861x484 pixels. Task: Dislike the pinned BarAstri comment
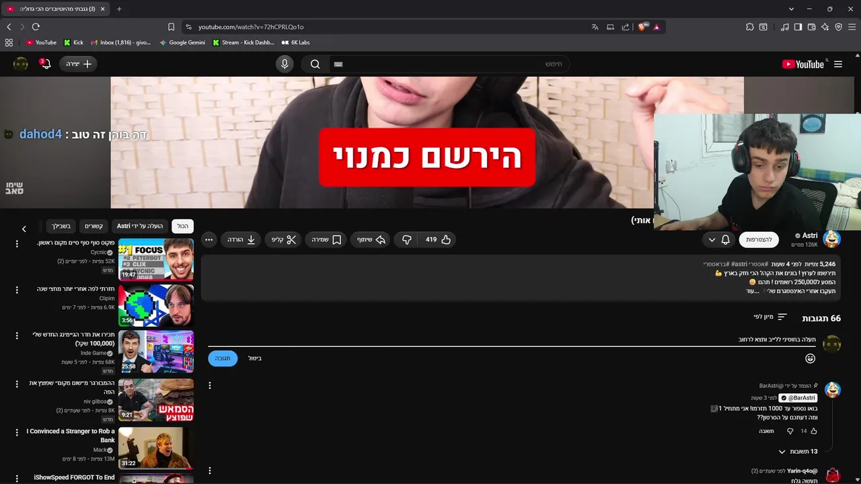[x=790, y=431]
